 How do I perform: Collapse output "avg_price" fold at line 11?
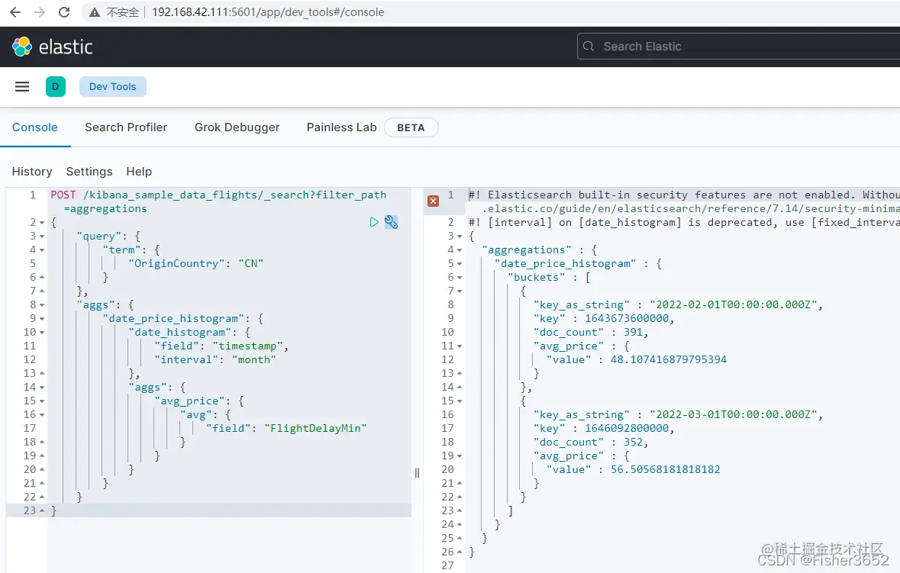(460, 346)
